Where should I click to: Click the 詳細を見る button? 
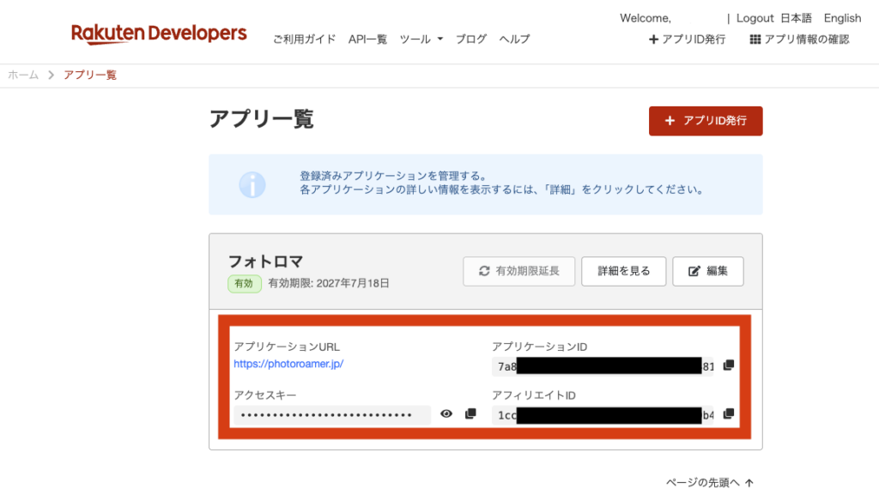(624, 272)
